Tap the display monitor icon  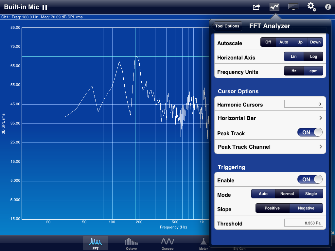coord(293,7)
